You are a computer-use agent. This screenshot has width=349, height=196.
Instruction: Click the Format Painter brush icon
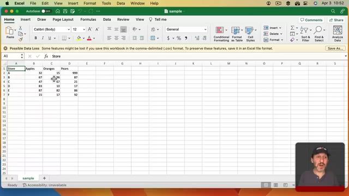[21, 40]
